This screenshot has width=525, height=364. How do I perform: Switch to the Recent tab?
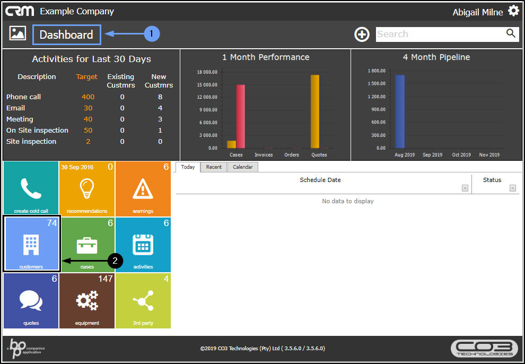coord(214,167)
